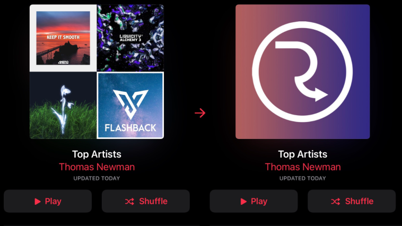Open Thomas Newman's profile under the collage artwork
Image resolution: width=402 pixels, height=226 pixels.
[x=97, y=167]
